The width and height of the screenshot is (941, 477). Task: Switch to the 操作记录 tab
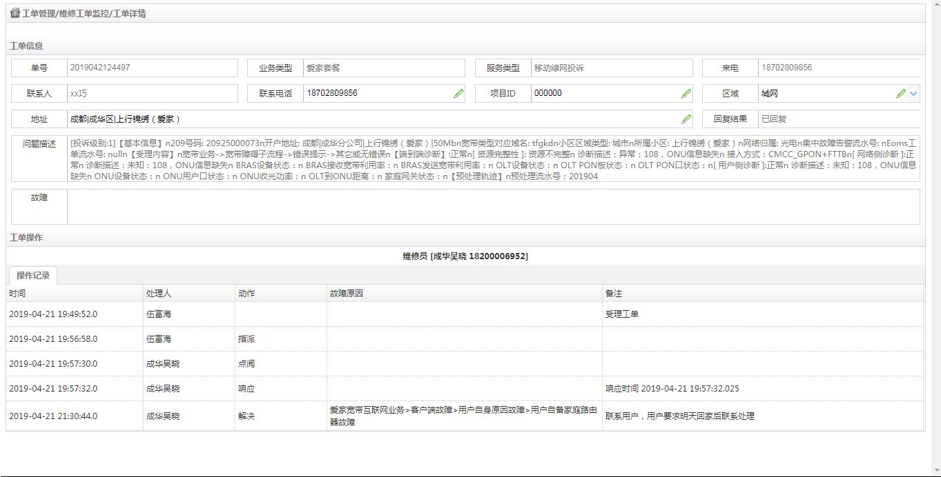tap(33, 276)
